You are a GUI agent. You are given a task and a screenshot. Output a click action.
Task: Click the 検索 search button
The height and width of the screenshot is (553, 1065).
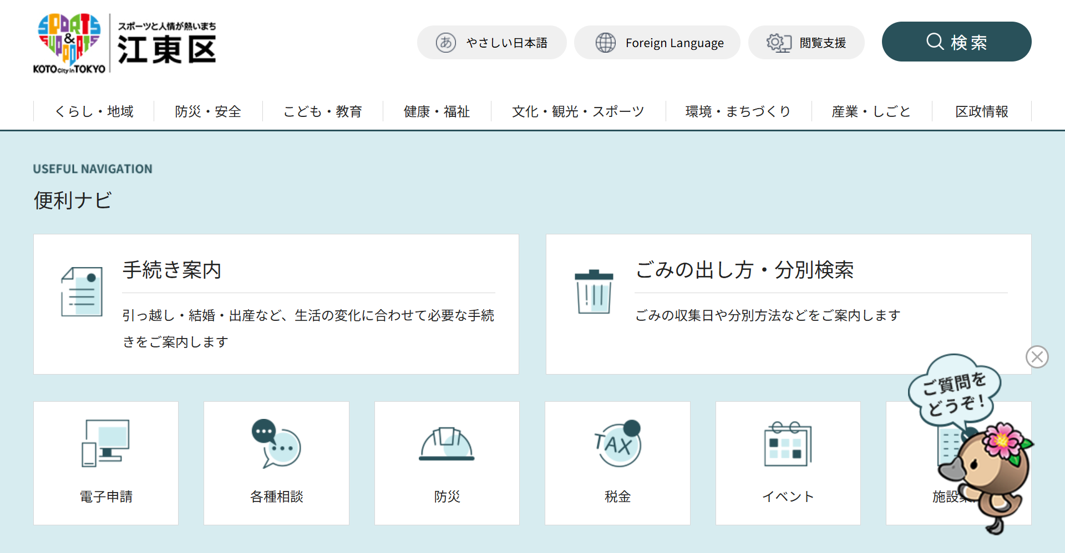[x=956, y=42]
